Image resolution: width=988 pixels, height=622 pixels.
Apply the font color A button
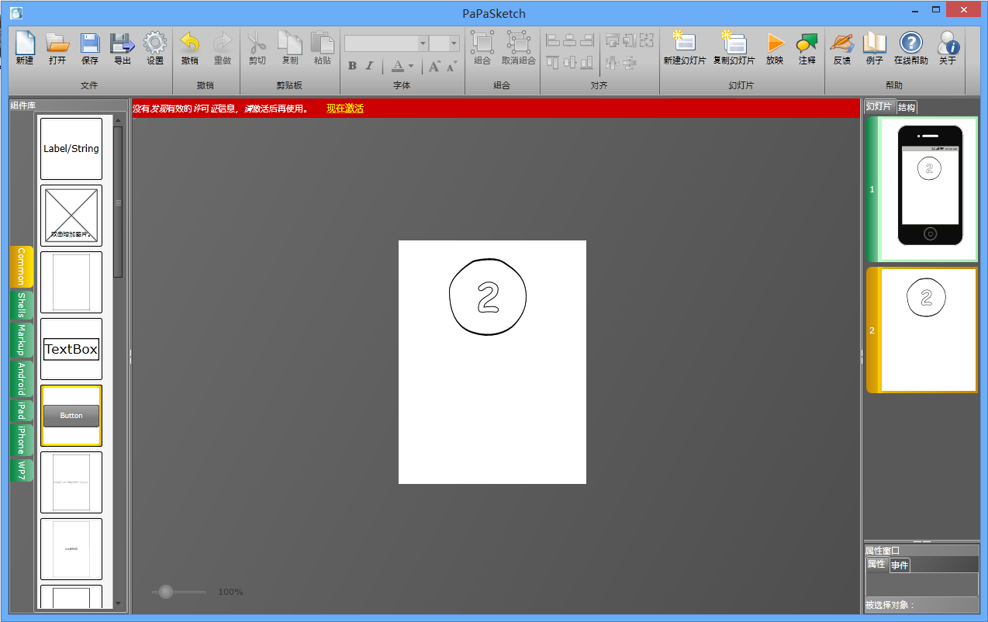(397, 66)
